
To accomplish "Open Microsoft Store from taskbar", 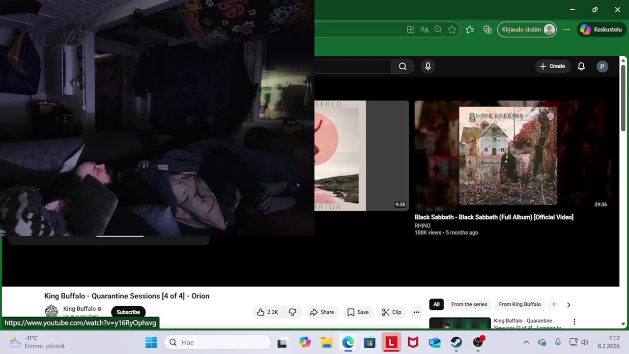I will click(x=370, y=343).
